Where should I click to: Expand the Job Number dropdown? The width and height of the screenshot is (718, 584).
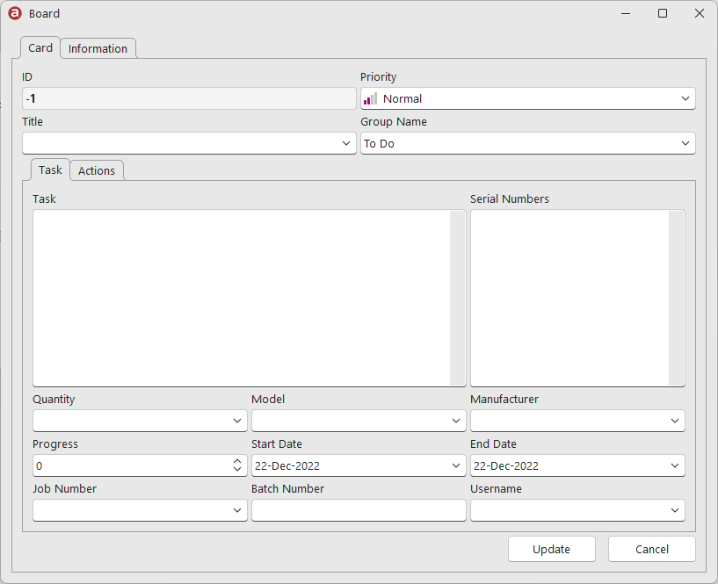(x=237, y=510)
